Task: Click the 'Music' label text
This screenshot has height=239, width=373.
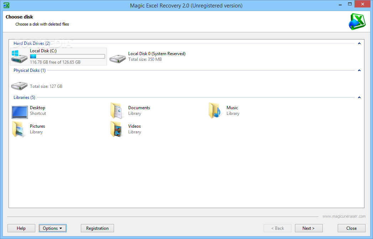Action: click(x=232, y=108)
